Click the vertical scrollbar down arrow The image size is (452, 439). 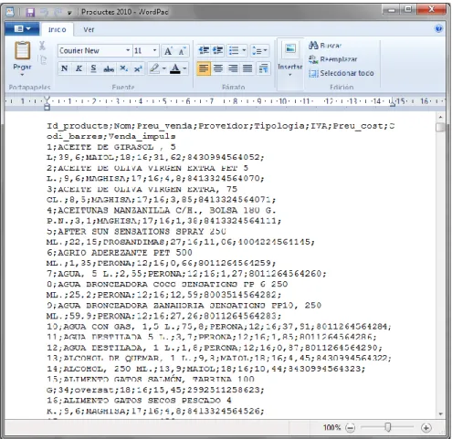(x=440, y=413)
